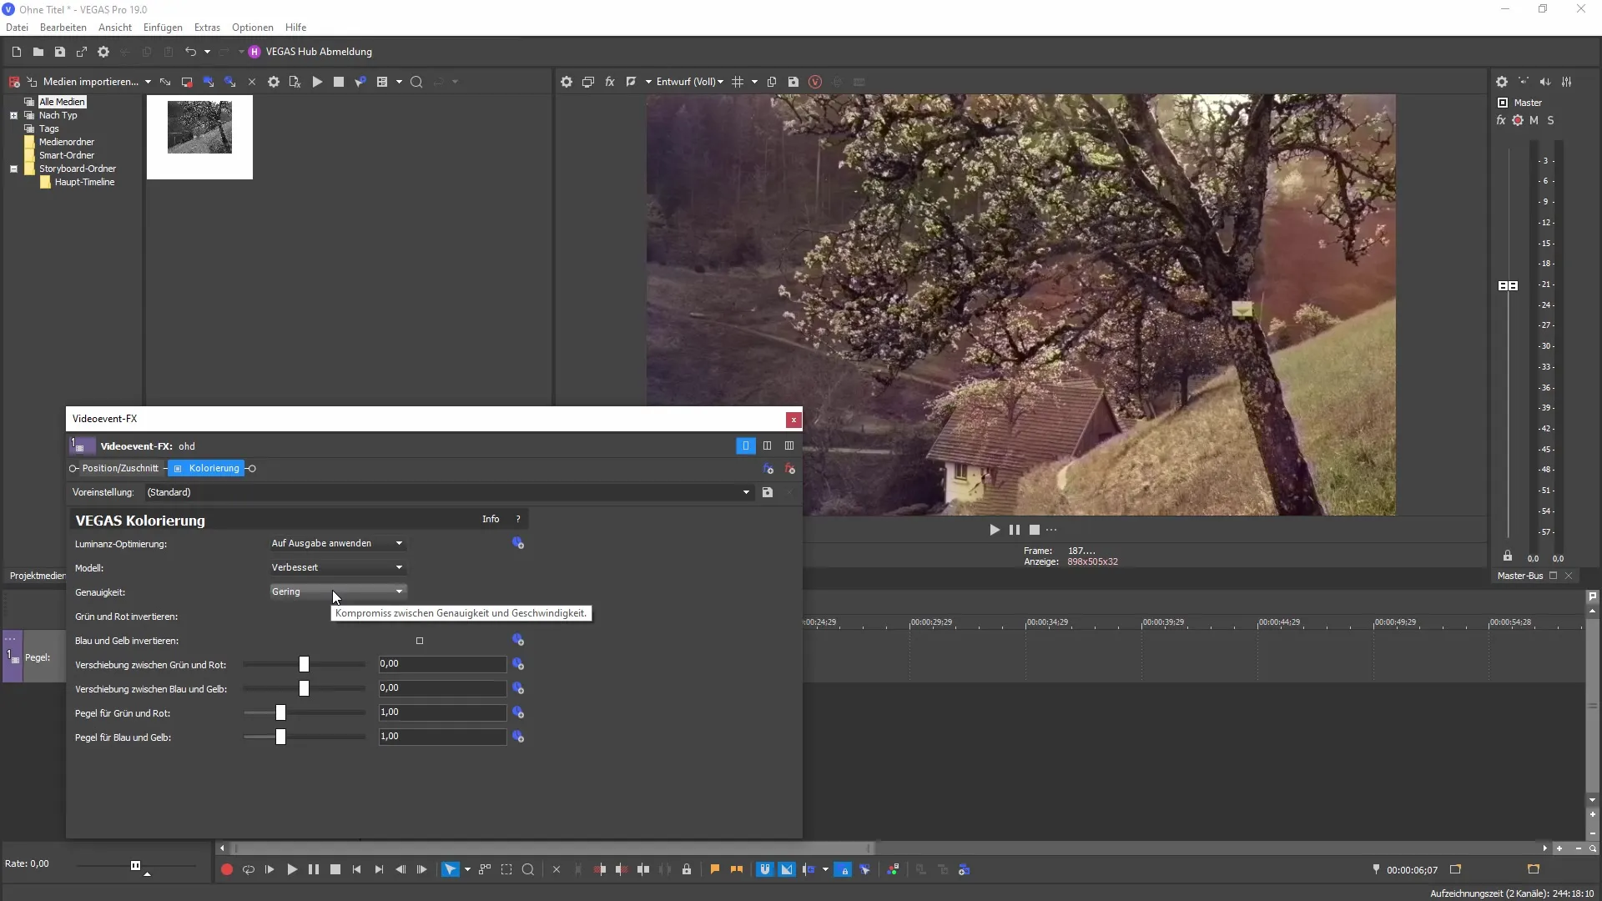Insert marker using orange flag icon
The image size is (1602, 901).
[715, 869]
